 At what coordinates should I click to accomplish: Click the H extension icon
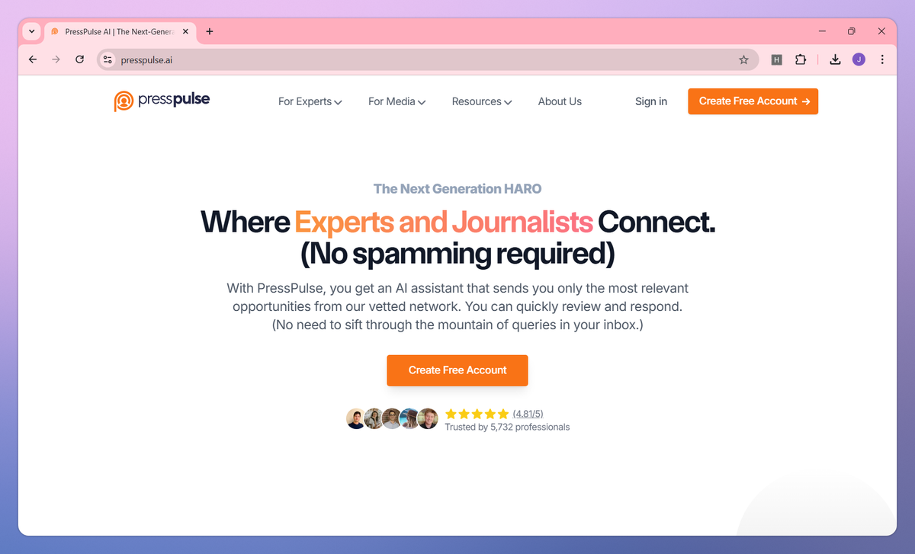(x=777, y=59)
